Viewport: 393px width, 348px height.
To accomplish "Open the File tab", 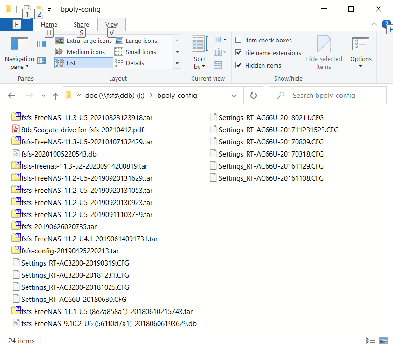I will [x=16, y=25].
